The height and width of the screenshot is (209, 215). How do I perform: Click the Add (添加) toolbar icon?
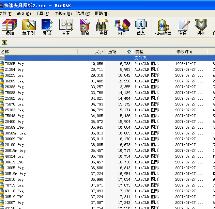point(10,27)
